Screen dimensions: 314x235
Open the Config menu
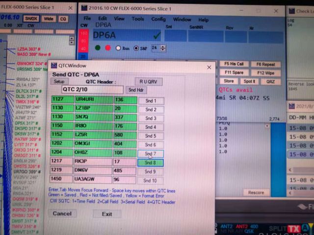158,19
